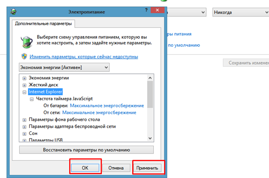
Task: Click the Применить button
Action: pyautogui.click(x=147, y=168)
